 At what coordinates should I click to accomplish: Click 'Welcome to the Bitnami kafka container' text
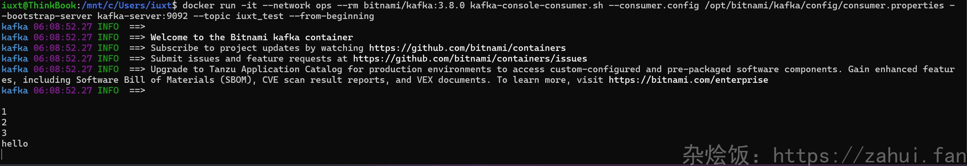point(252,37)
